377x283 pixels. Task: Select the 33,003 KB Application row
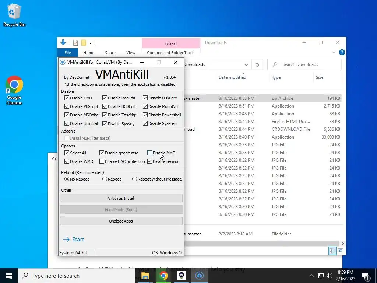263,137
